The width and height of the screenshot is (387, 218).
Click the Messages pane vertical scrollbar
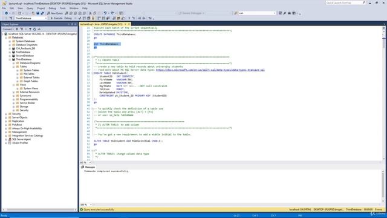383,187
